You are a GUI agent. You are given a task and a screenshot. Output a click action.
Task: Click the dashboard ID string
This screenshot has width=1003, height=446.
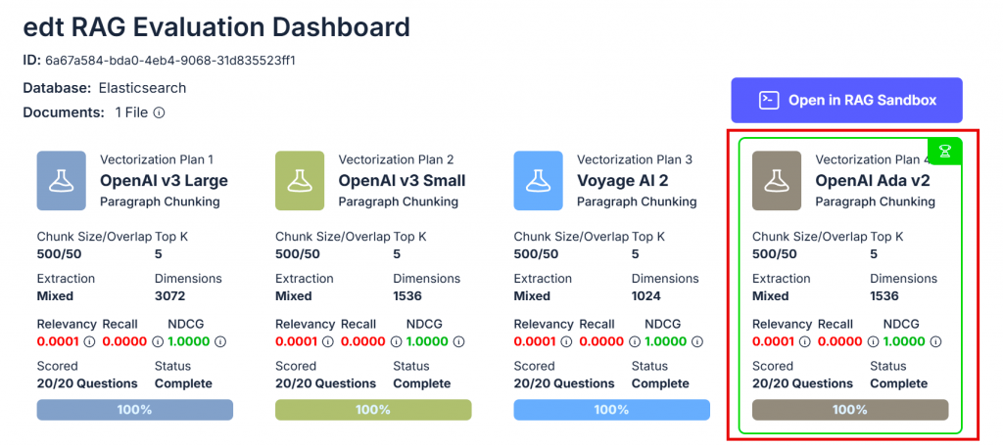click(170, 61)
